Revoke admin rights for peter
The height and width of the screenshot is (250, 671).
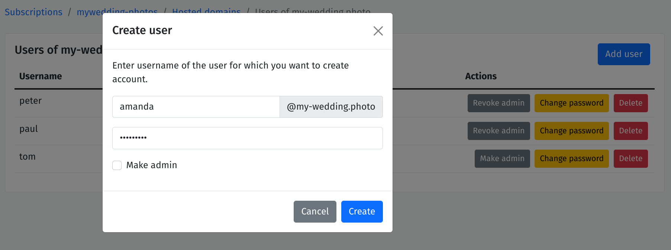point(499,103)
